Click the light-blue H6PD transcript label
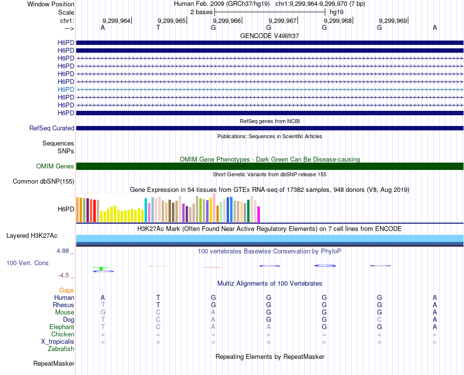Viewport: 464px width, 375px height. pos(66,90)
